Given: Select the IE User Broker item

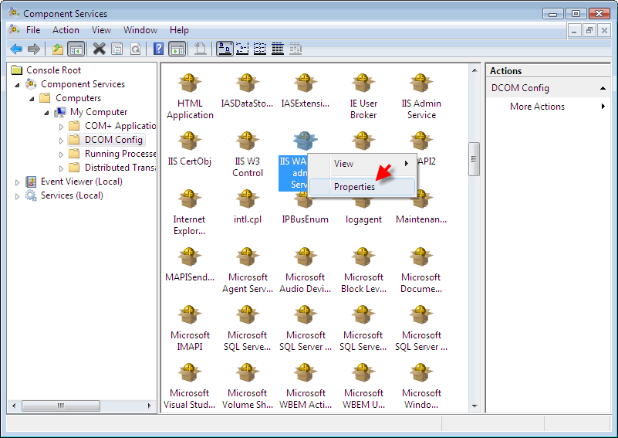Looking at the screenshot, I should click(x=363, y=97).
